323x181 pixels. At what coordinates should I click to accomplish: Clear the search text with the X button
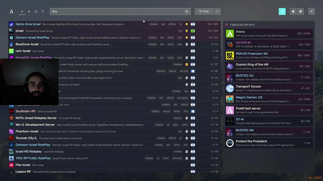click(186, 11)
